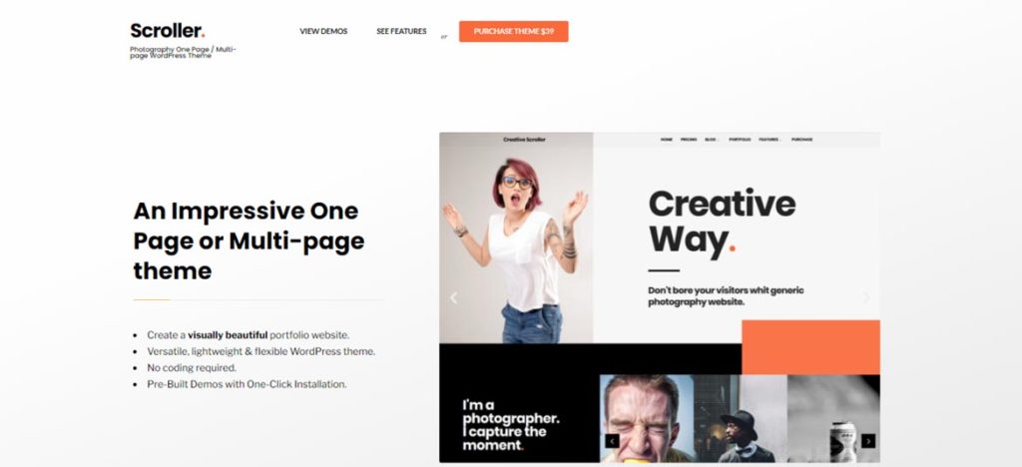This screenshot has height=467, width=1022.
Task: Expand the Portfolio item in the demo preview
Action: pyautogui.click(x=740, y=140)
